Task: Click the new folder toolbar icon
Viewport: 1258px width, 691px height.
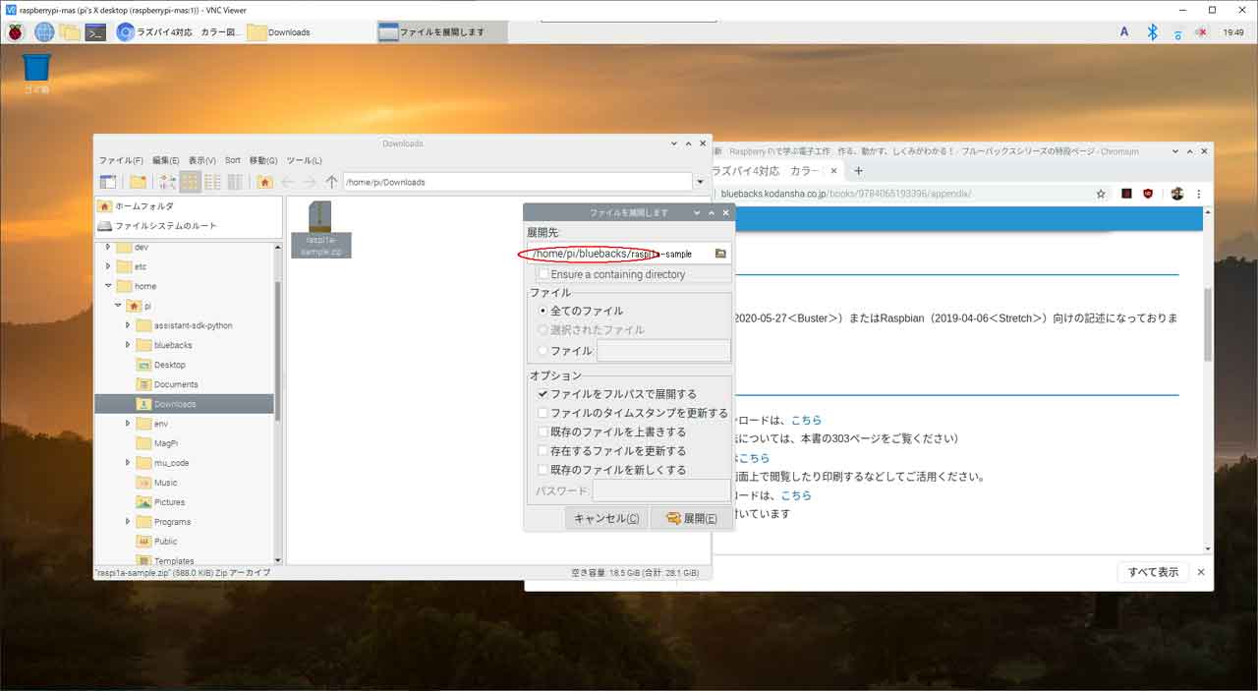Action: click(138, 182)
